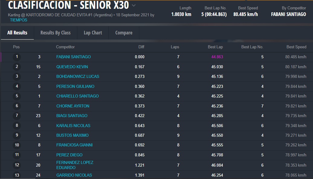Open the Lap Chart tab
Image resolution: width=313 pixels, height=179 pixels.
[x=93, y=33]
